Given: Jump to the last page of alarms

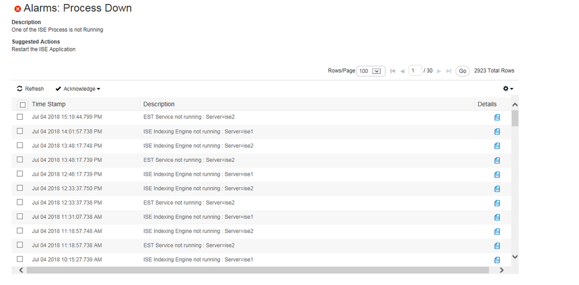Looking at the screenshot, I should [449, 71].
